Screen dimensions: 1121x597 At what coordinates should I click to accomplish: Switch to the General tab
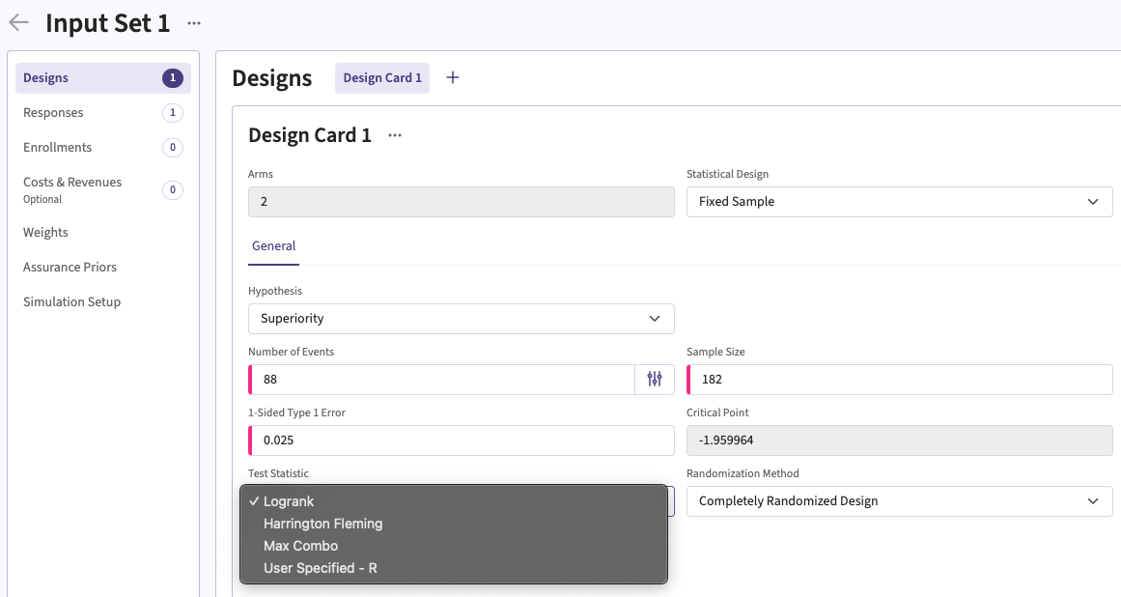273,246
